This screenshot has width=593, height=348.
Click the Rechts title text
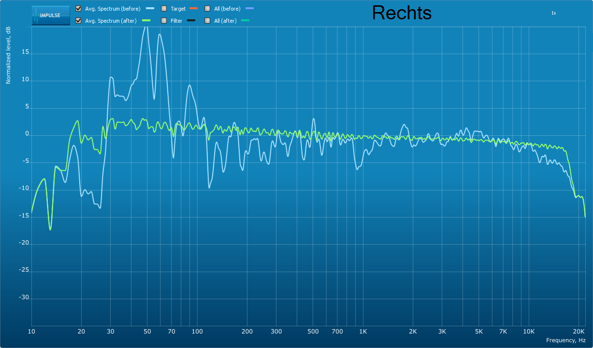[402, 13]
